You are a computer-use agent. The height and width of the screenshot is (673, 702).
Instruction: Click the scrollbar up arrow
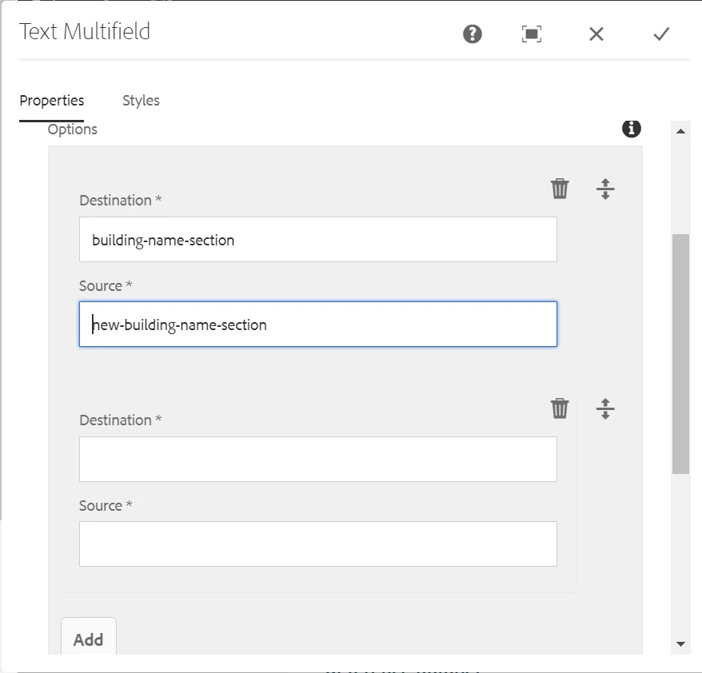pos(680,131)
